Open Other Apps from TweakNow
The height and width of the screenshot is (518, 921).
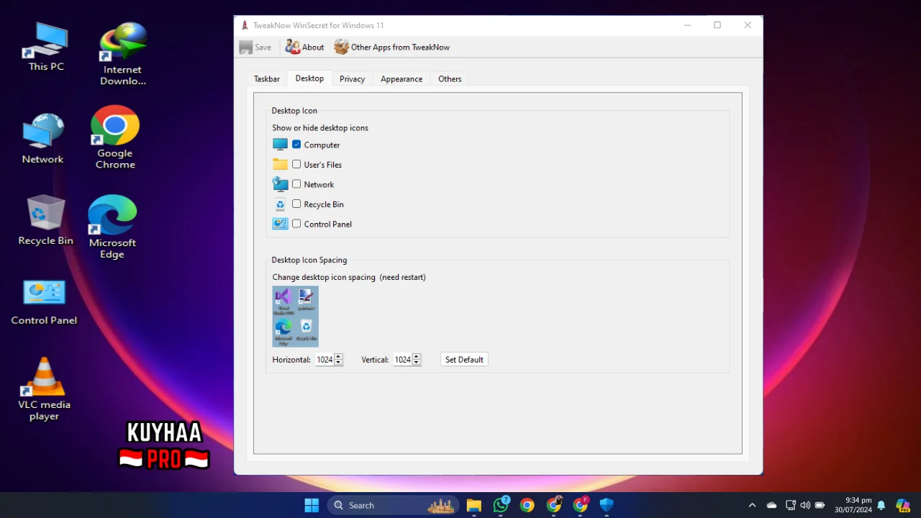pos(392,47)
